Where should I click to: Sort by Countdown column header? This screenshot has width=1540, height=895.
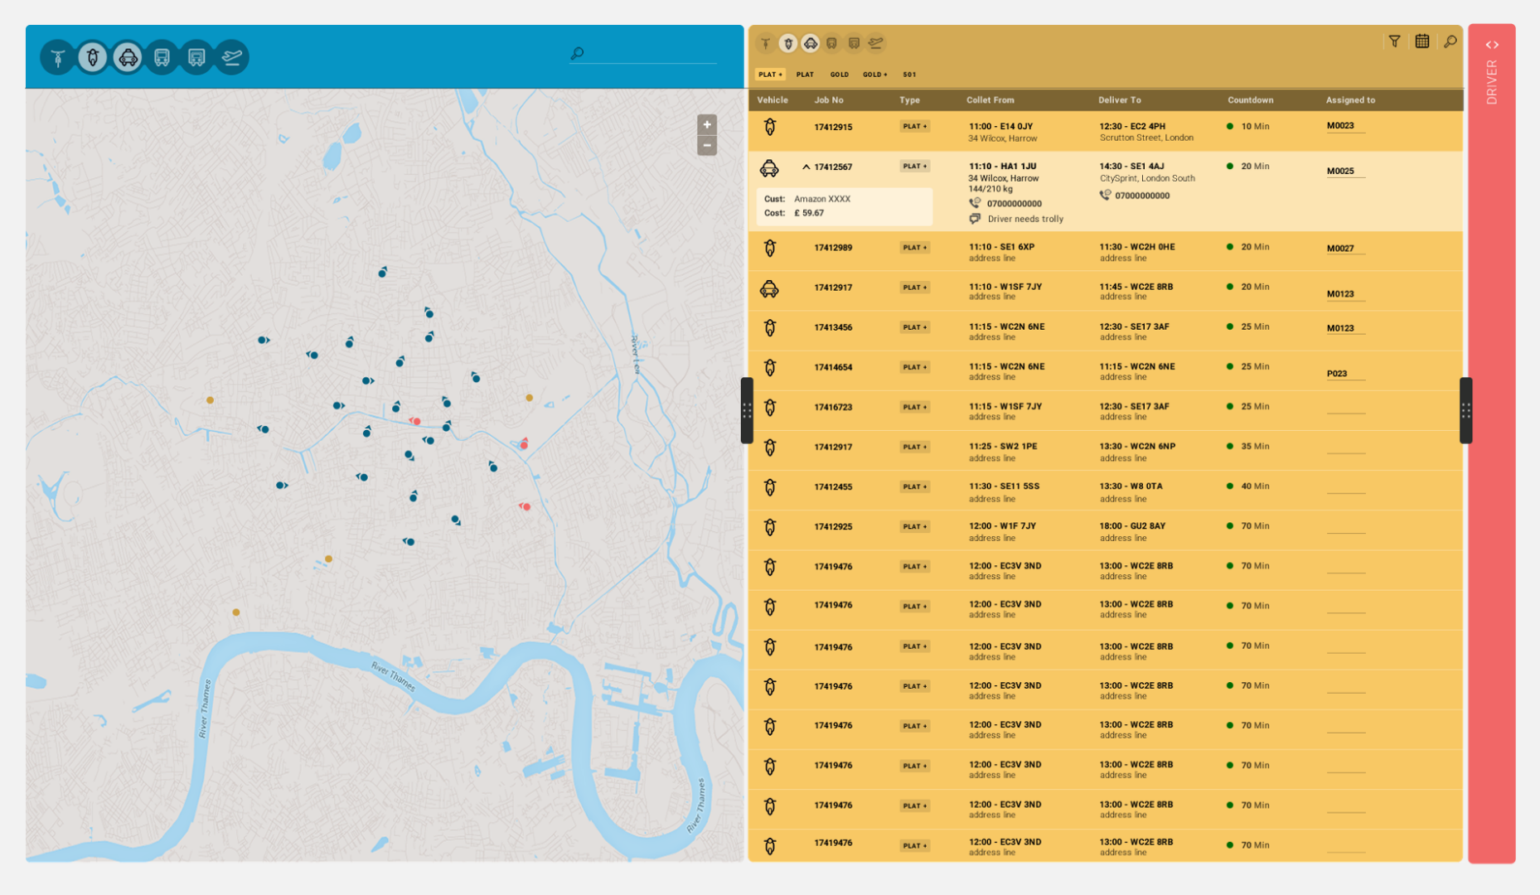(1250, 100)
